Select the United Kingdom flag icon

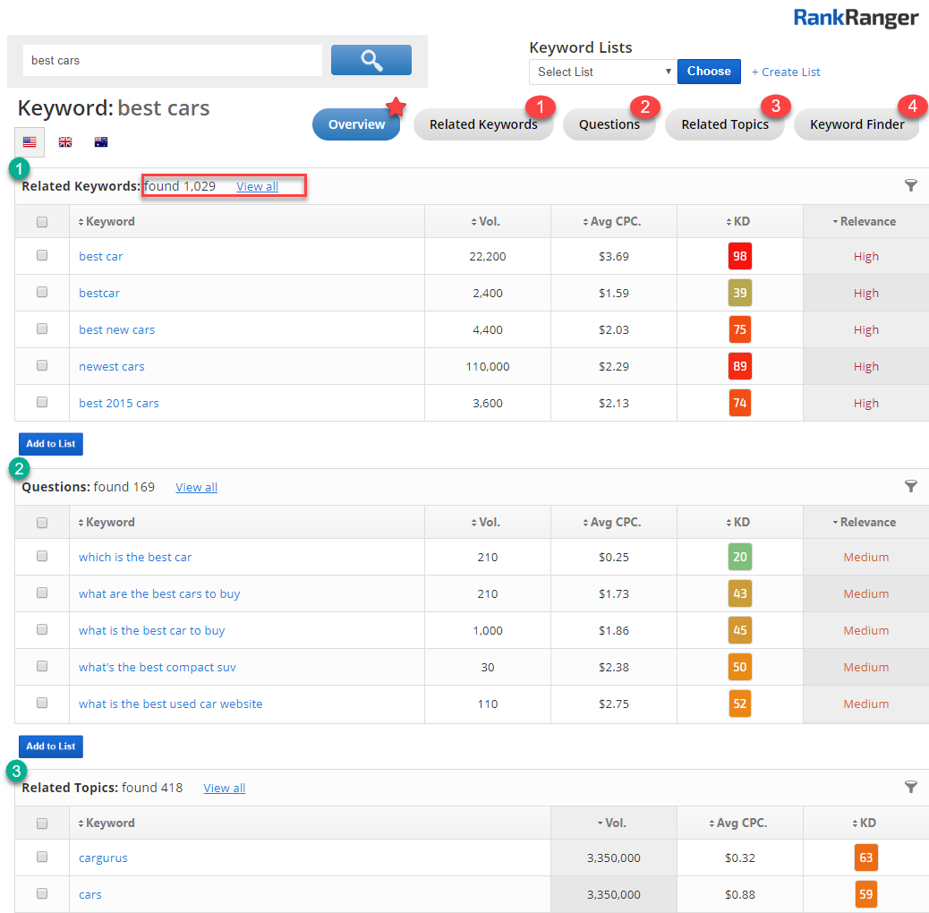tap(65, 142)
